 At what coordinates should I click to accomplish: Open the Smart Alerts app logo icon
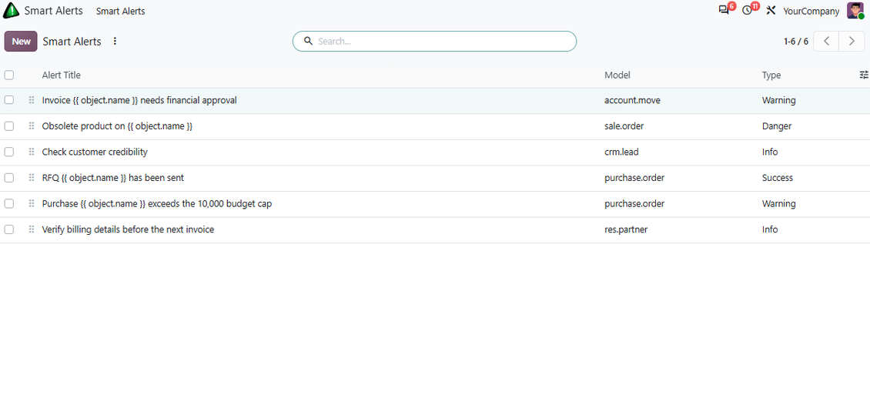[x=11, y=11]
